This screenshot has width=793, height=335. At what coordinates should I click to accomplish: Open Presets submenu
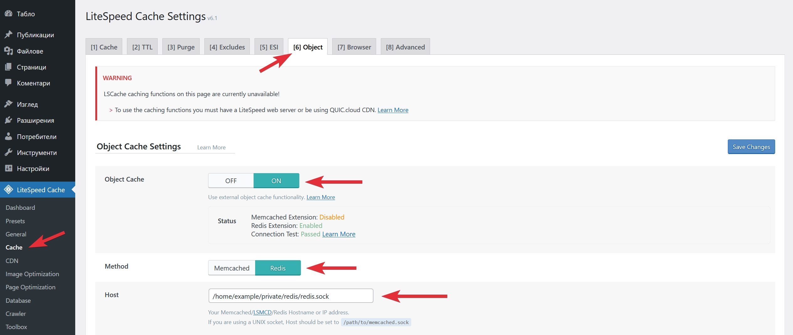[15, 221]
